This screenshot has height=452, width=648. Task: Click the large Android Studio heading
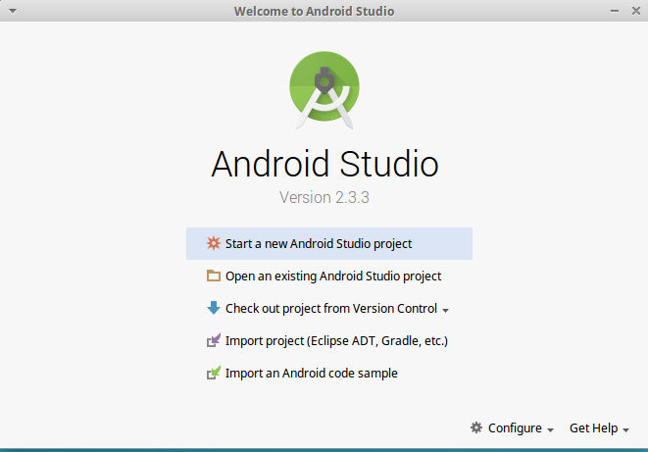click(324, 164)
